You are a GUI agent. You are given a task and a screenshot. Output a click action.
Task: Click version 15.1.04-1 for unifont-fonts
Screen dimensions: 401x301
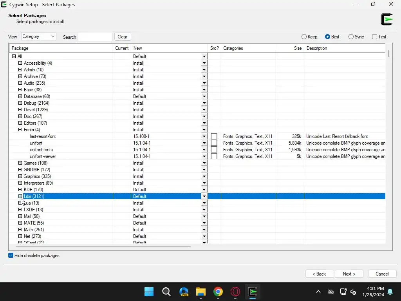[142, 149]
